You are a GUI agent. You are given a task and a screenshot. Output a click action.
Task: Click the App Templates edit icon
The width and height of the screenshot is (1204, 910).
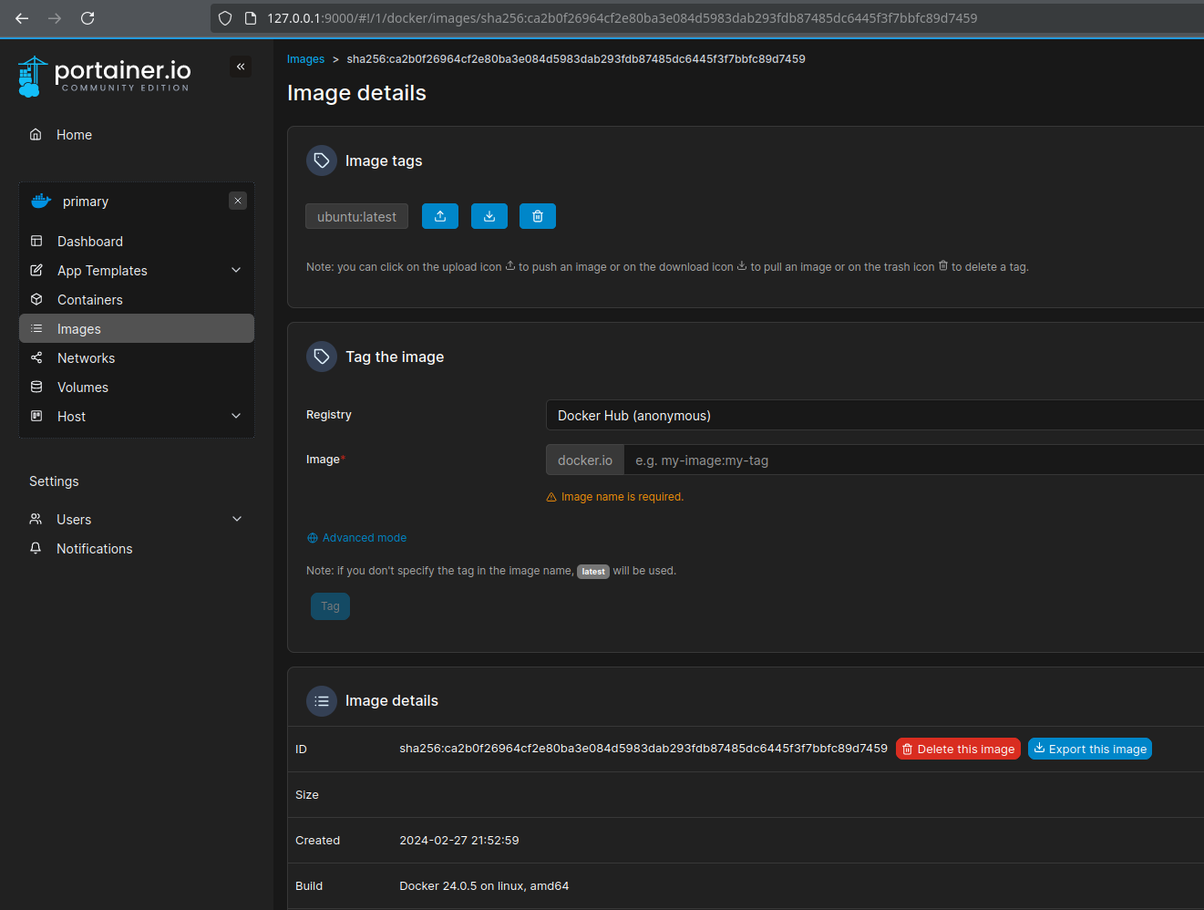36,270
